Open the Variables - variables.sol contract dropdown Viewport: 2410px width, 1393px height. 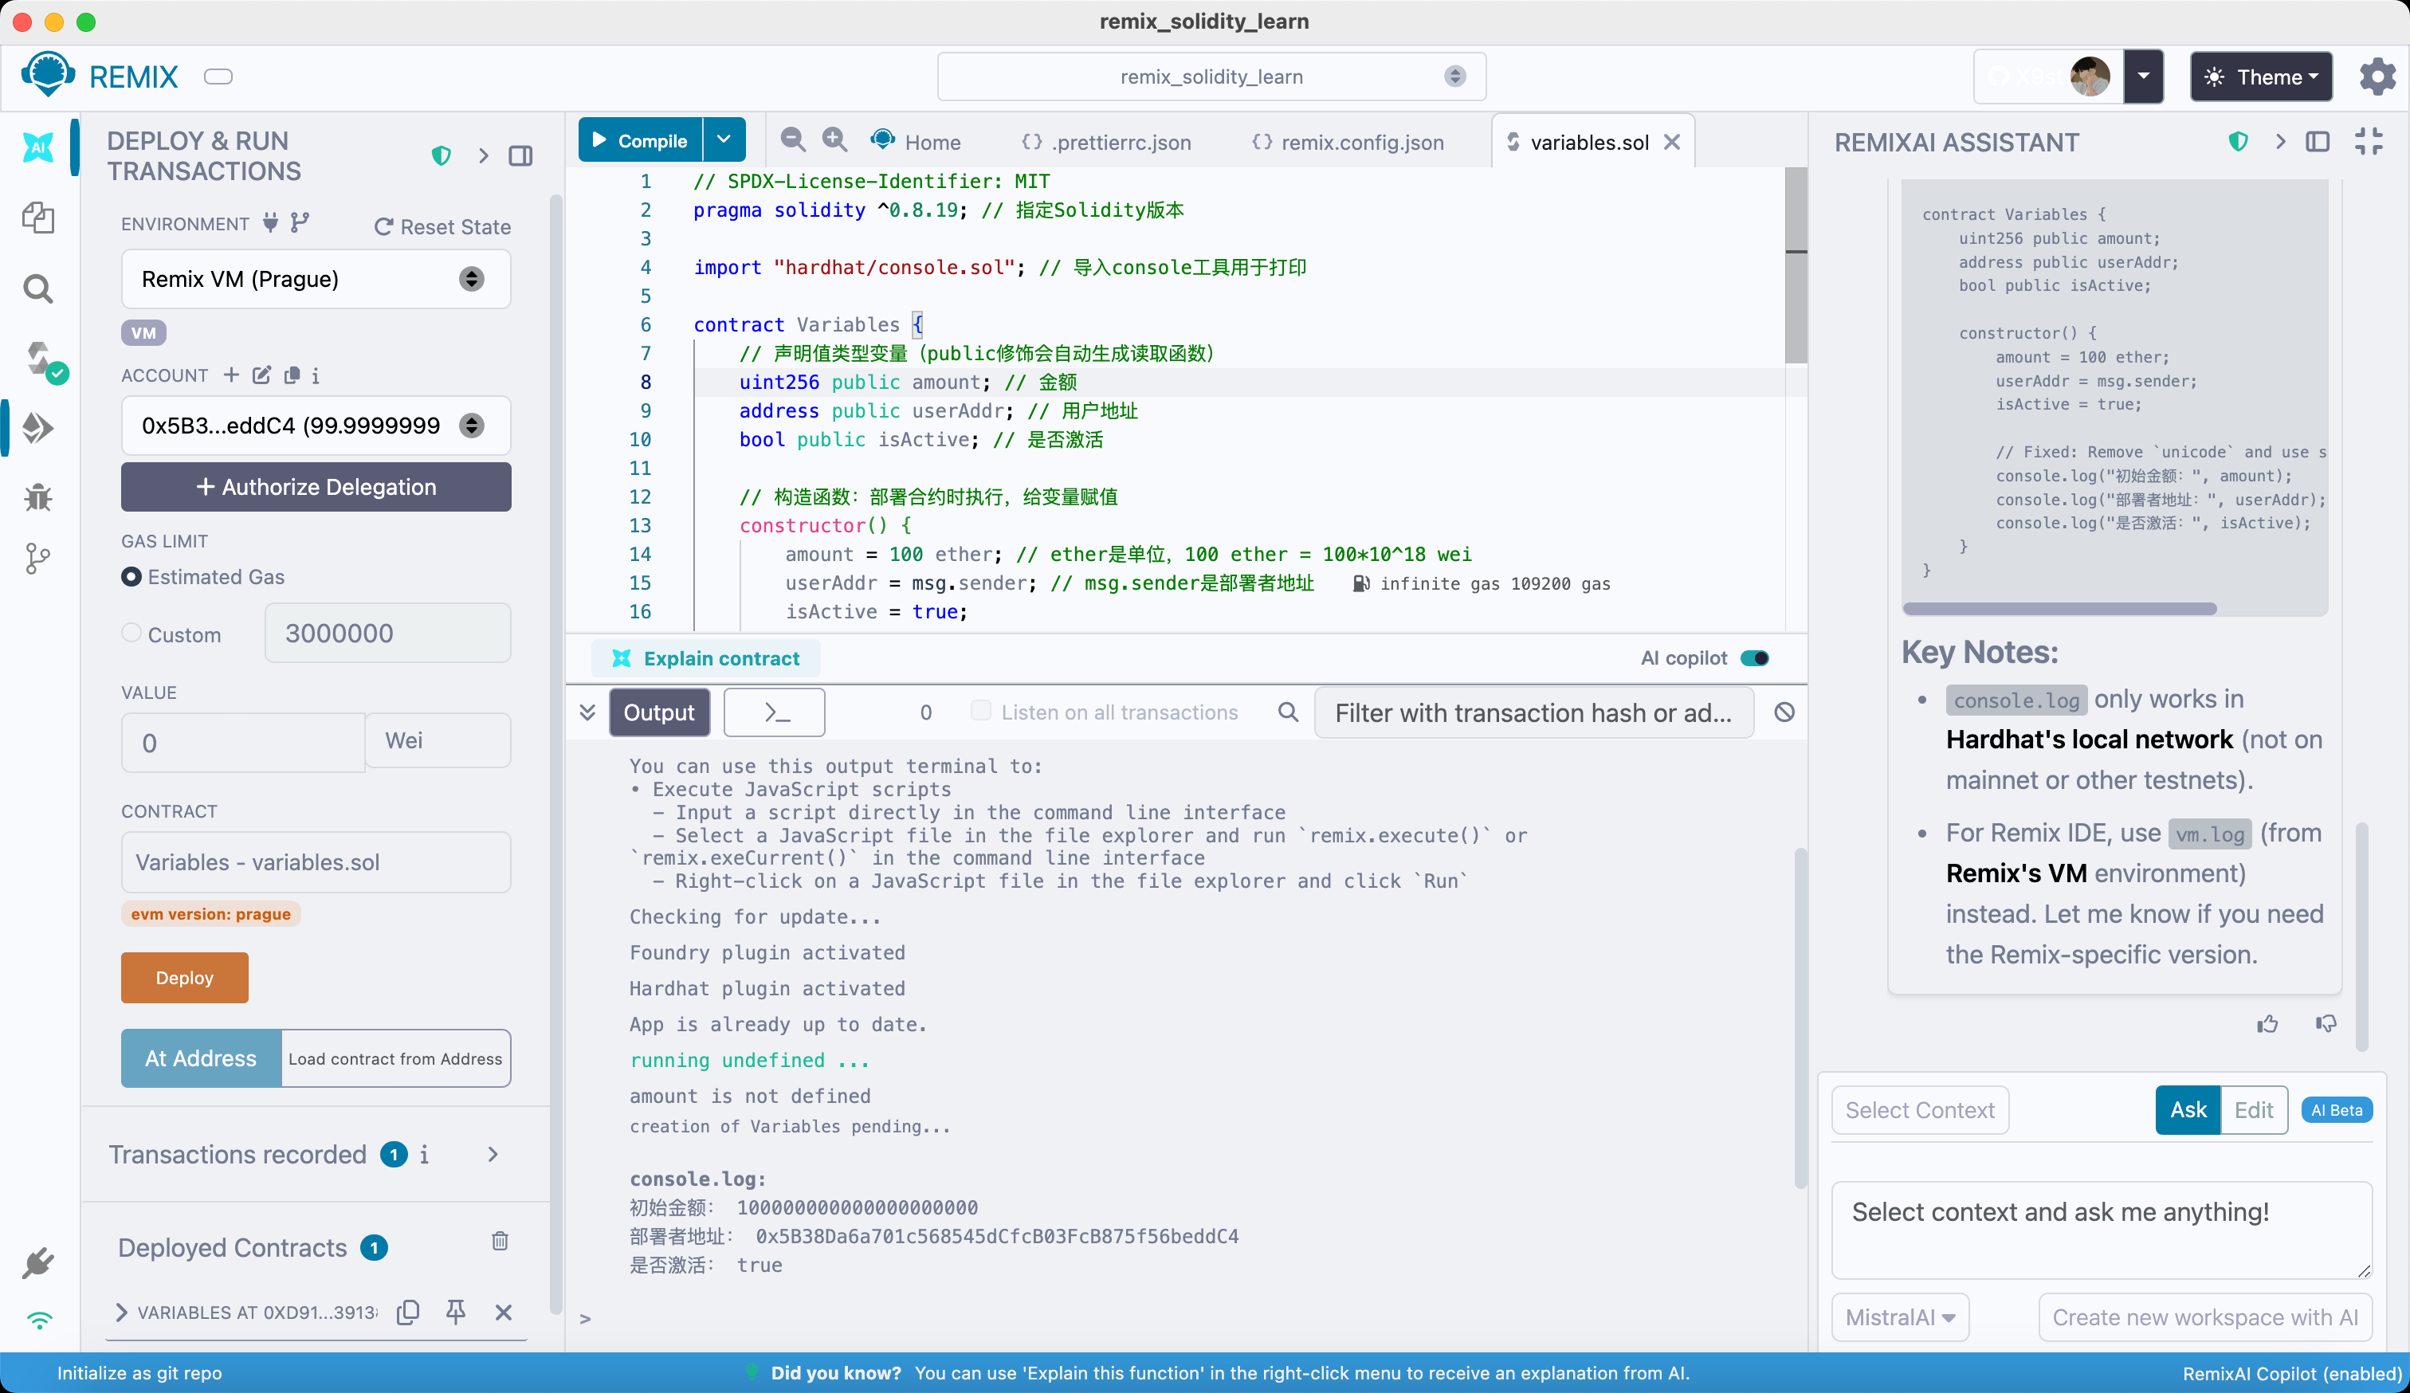(316, 862)
